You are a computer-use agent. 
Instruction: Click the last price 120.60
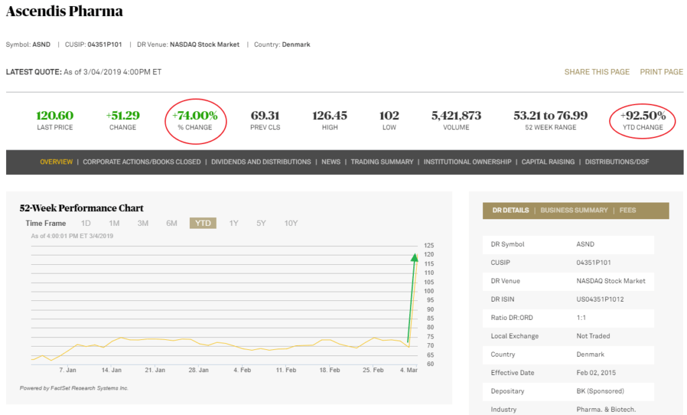[55, 115]
